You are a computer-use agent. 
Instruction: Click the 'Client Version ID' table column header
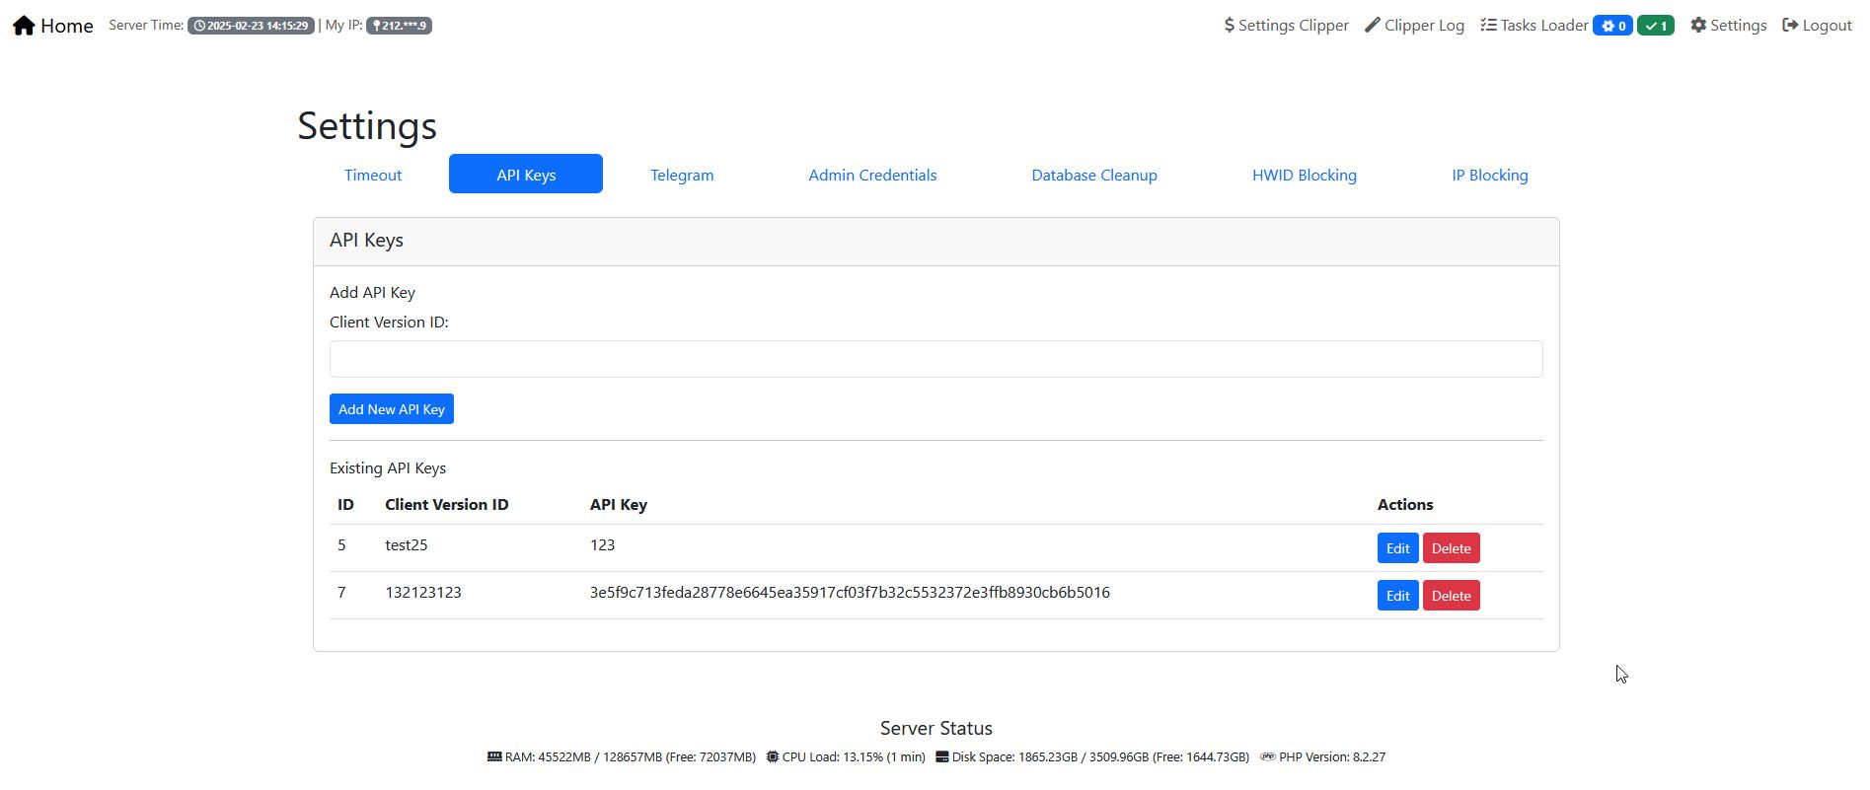tap(447, 505)
